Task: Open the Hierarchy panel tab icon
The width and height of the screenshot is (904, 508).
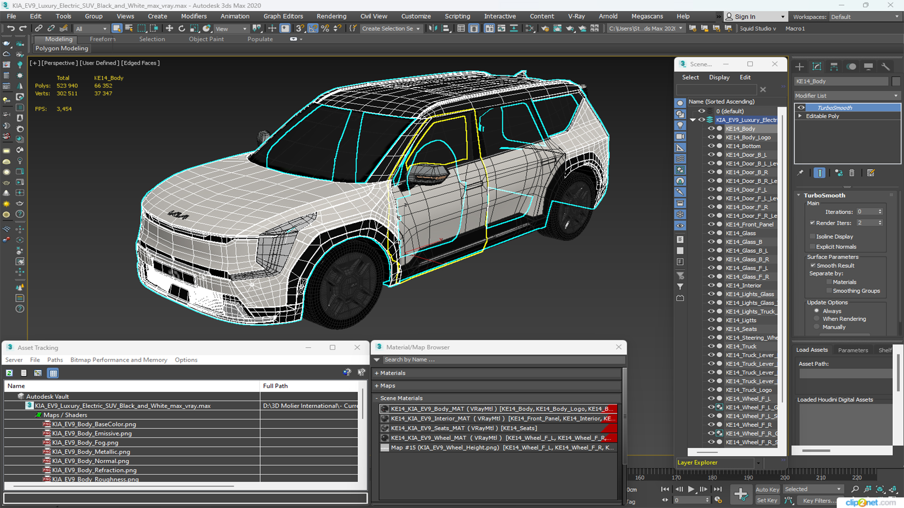Action: pyautogui.click(x=834, y=66)
